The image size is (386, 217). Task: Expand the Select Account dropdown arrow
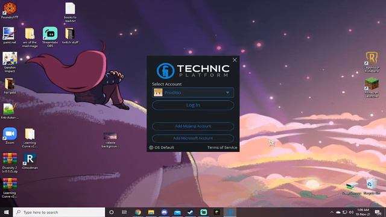pos(228,93)
